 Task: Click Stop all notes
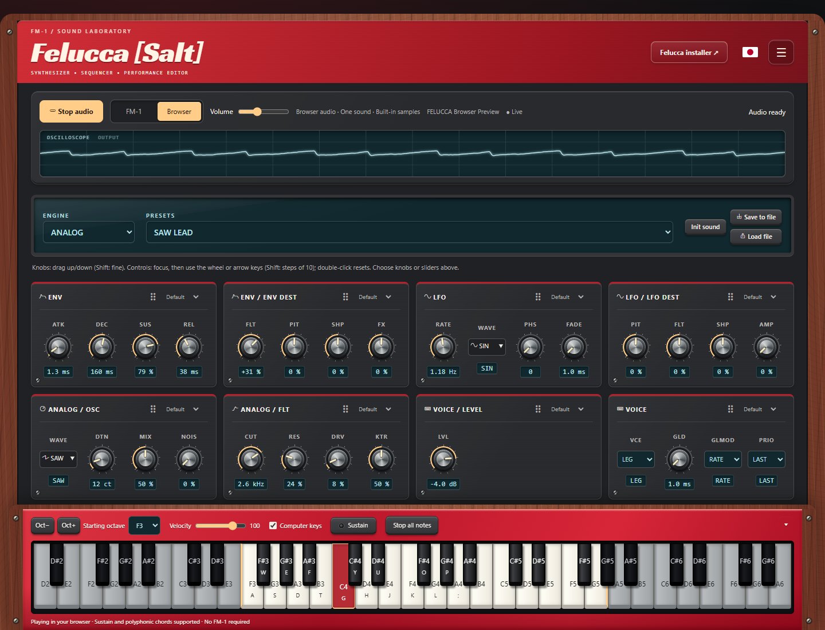(x=412, y=525)
